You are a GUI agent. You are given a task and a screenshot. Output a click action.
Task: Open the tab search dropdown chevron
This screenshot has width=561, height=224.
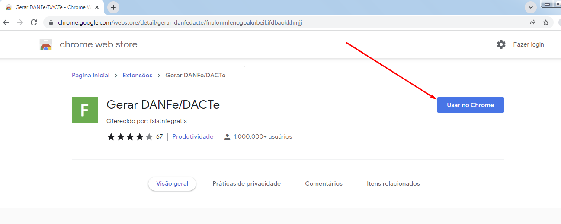click(531, 7)
